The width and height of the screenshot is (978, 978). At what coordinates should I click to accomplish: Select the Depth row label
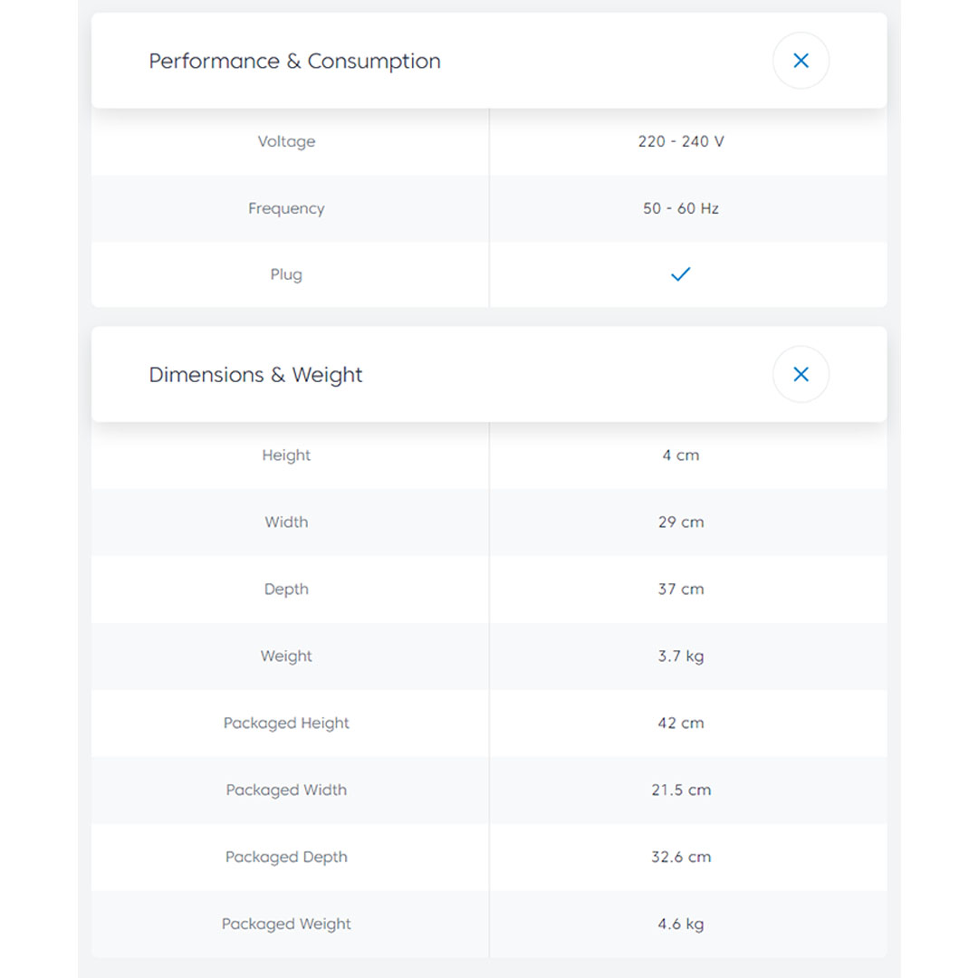(x=286, y=590)
